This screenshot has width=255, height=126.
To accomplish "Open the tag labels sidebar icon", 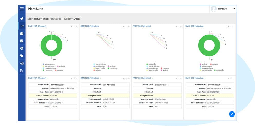I will click(22, 56).
